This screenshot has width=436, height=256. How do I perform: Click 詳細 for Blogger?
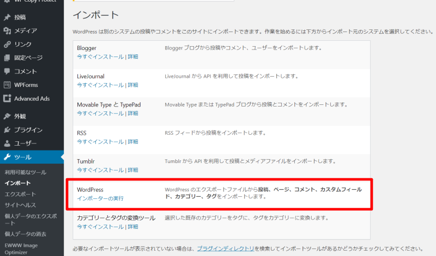[x=133, y=57]
